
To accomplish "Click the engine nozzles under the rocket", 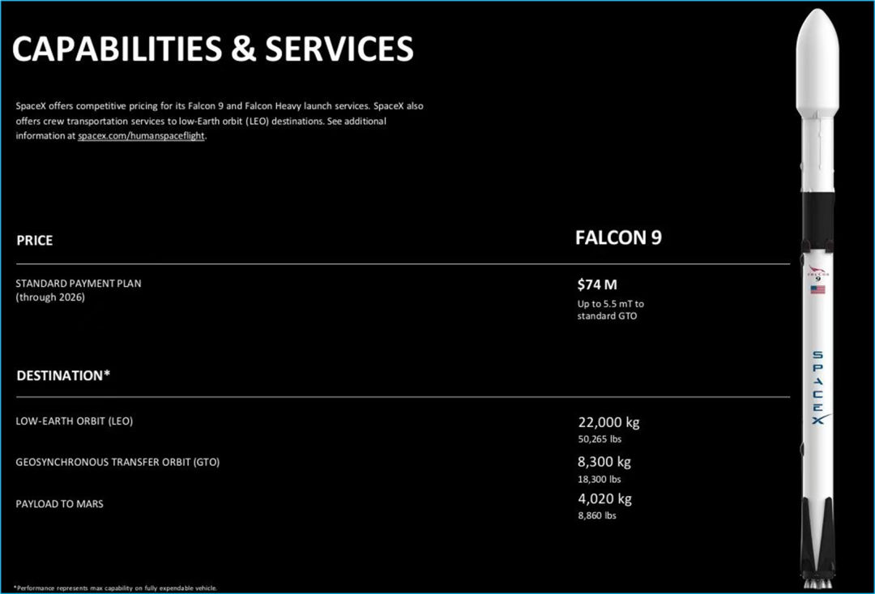I will coord(817,582).
